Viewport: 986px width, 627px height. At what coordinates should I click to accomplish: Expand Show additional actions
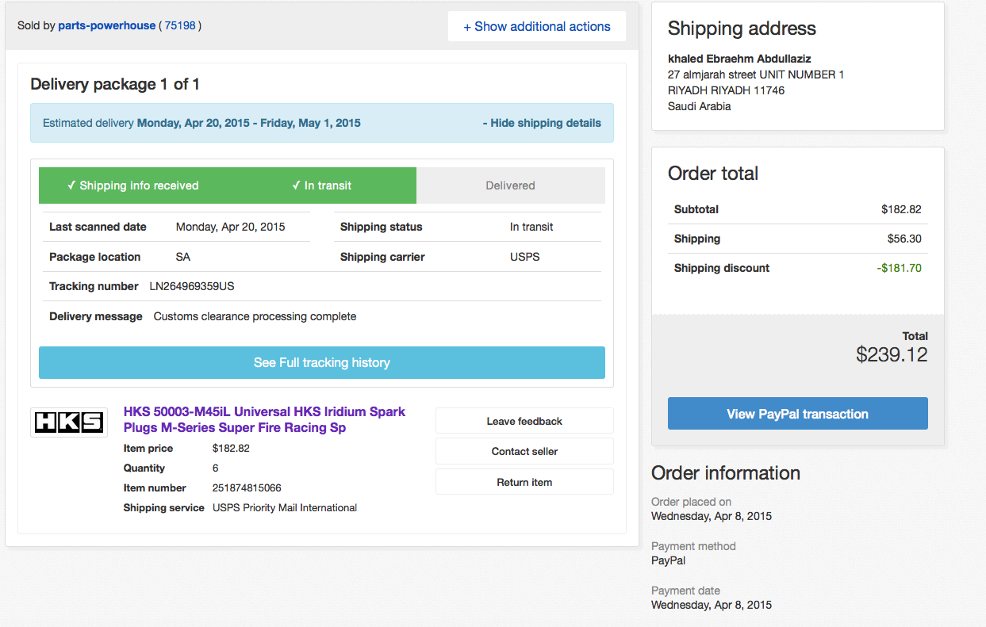point(537,26)
